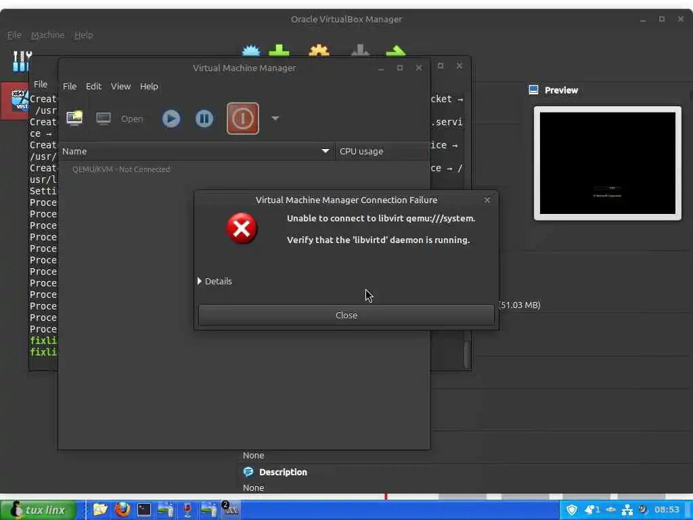This screenshot has width=693, height=520.
Task: Maximize the terminal window behind Virtual Machine Manager
Action: [440, 66]
